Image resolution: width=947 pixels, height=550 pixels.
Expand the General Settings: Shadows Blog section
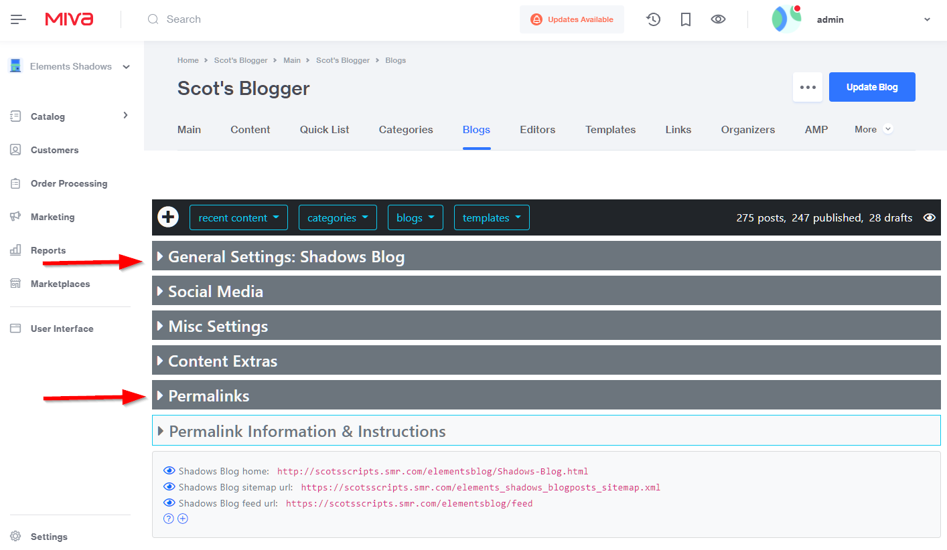[x=286, y=256]
